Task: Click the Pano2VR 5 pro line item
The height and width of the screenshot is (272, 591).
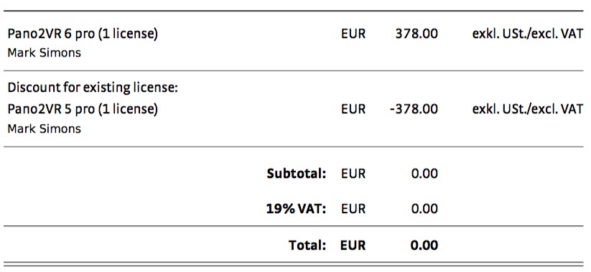Action: tap(83, 109)
